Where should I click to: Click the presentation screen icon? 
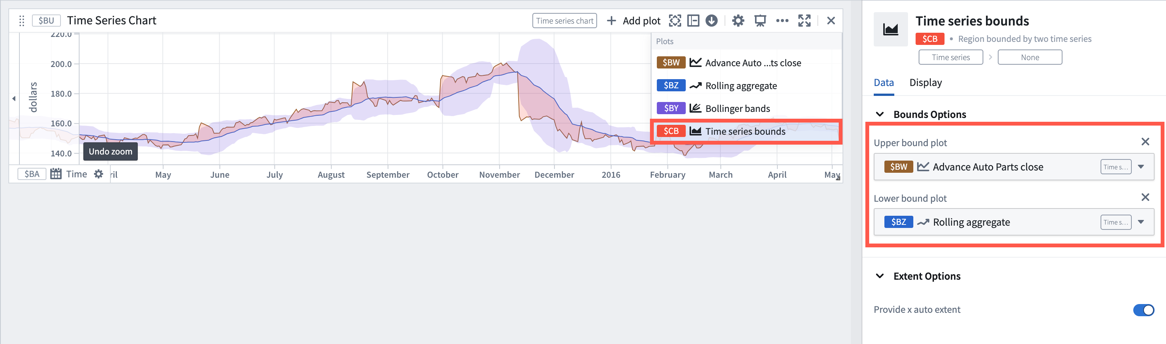(760, 21)
